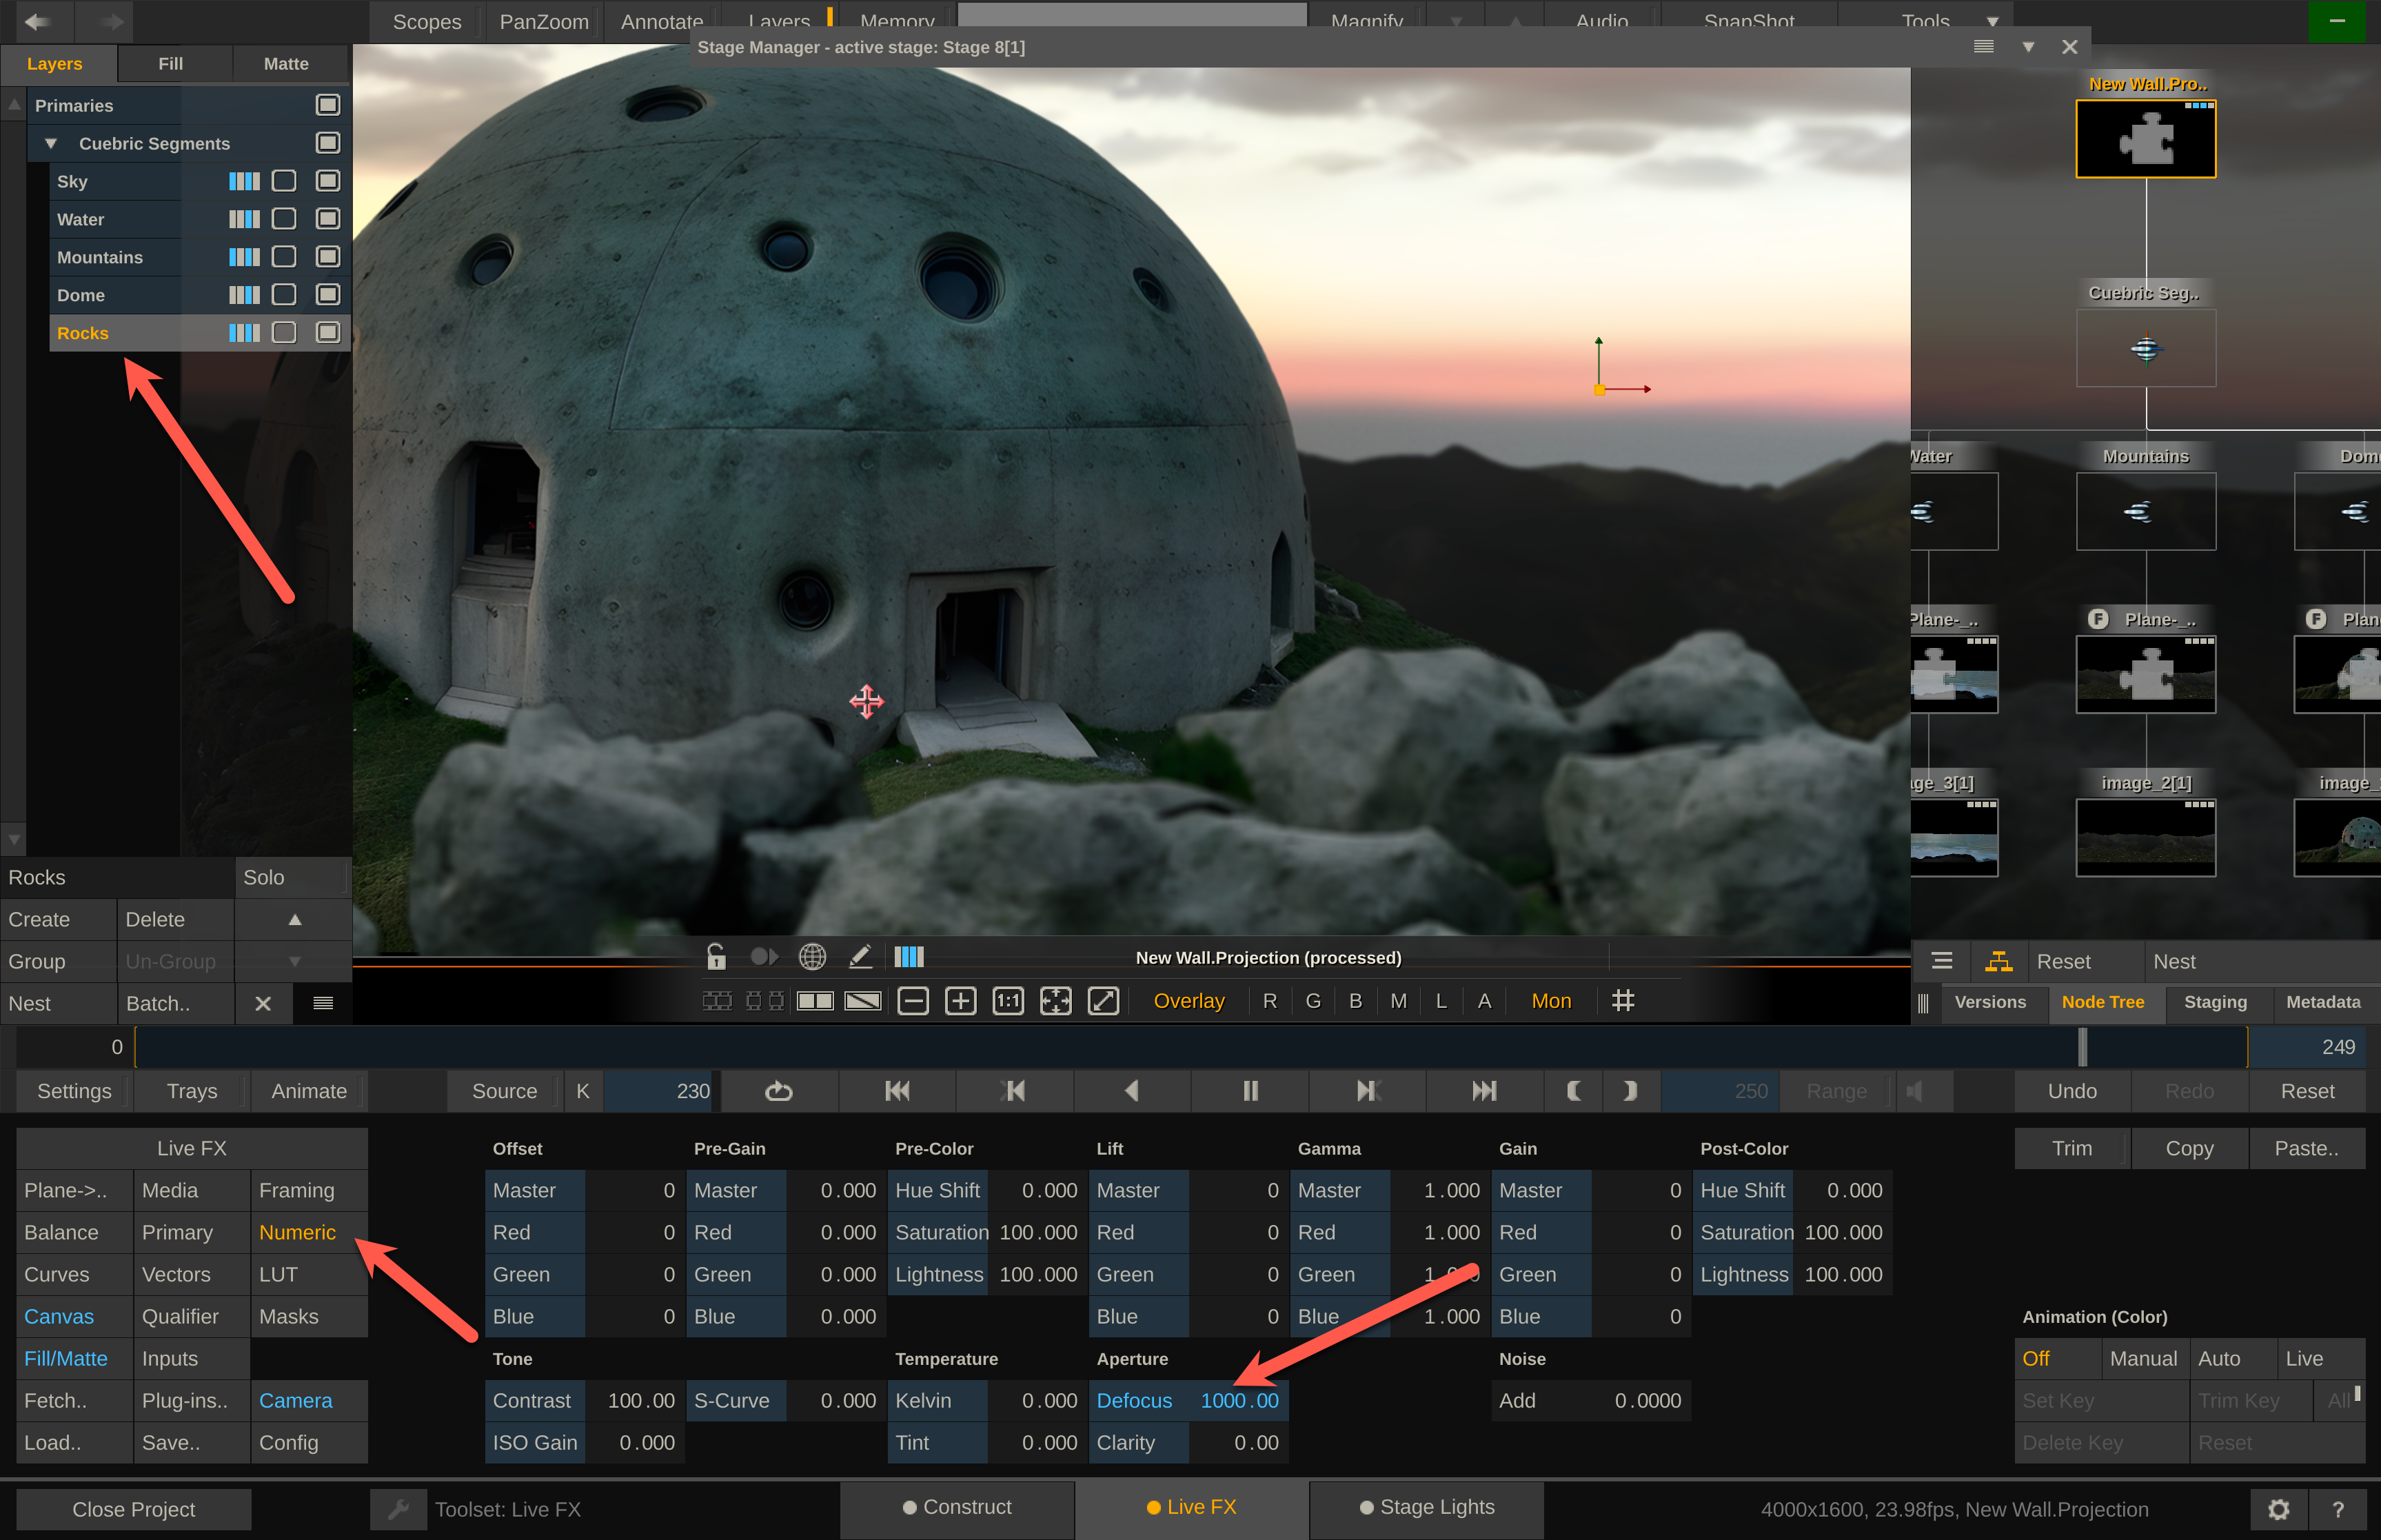Click the Close Project button
Screen dimensions: 2381x1540
coord(133,1509)
